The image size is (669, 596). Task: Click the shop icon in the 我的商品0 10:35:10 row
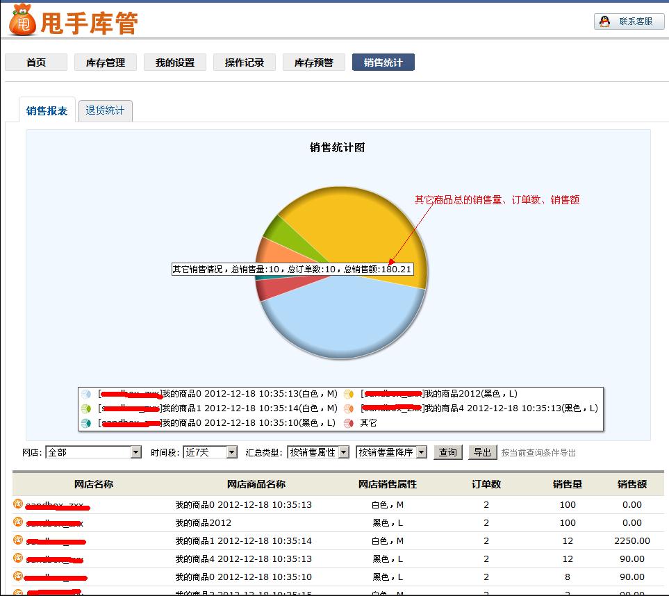(x=18, y=576)
